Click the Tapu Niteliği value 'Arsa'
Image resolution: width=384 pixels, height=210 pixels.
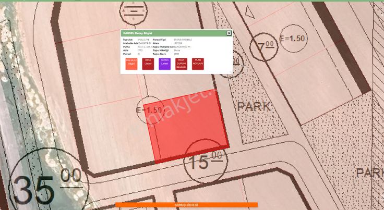[x=177, y=51]
